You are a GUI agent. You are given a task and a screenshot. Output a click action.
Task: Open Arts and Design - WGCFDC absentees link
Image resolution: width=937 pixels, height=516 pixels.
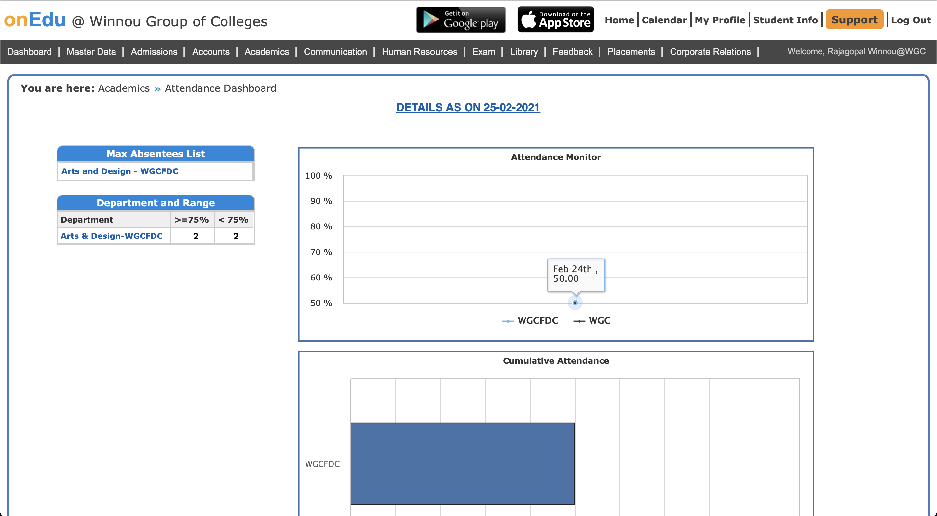120,171
